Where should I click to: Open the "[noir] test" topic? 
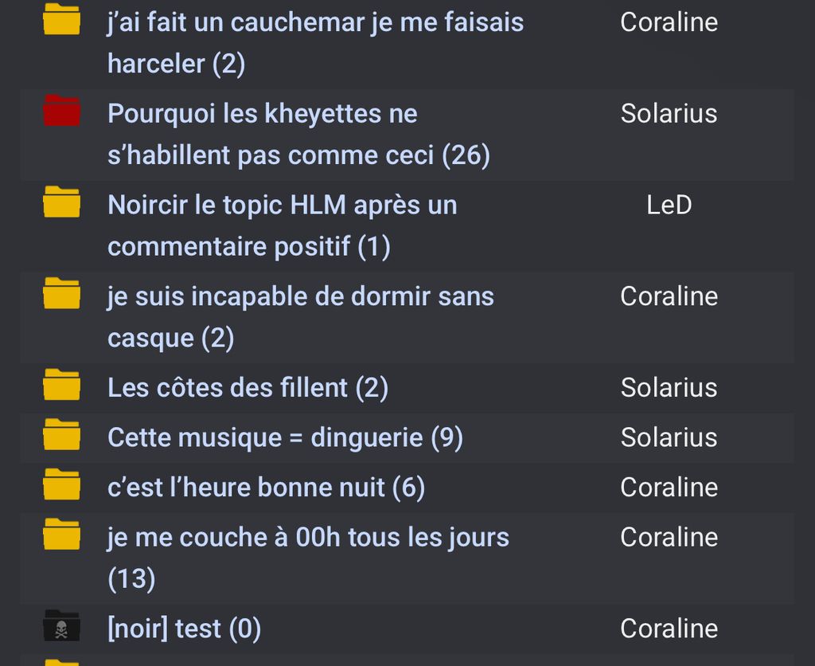pyautogui.click(x=184, y=629)
